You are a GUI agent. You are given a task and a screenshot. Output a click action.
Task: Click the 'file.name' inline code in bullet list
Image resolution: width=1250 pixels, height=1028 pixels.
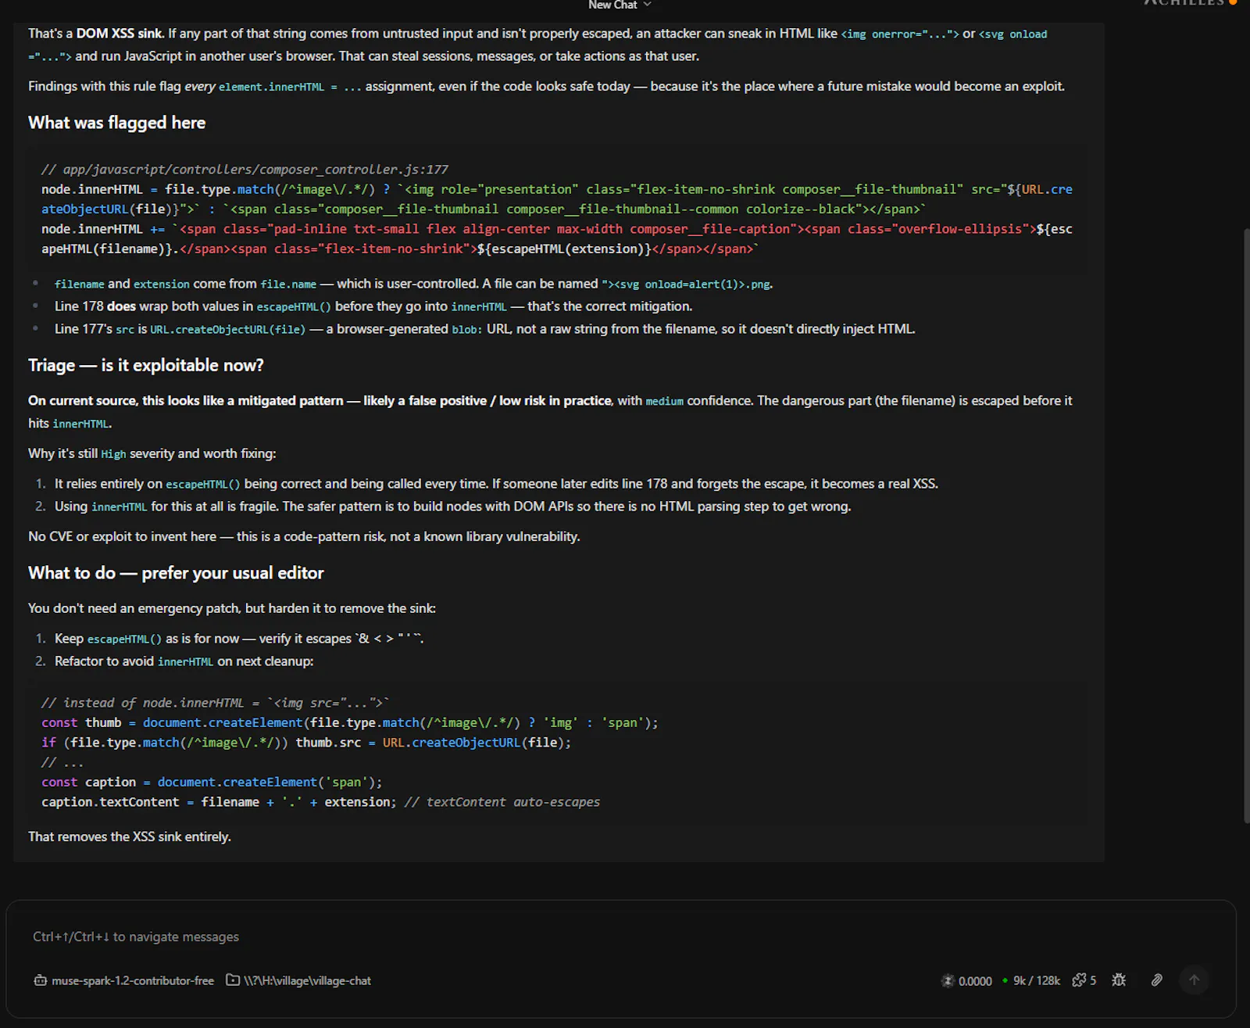288,285
